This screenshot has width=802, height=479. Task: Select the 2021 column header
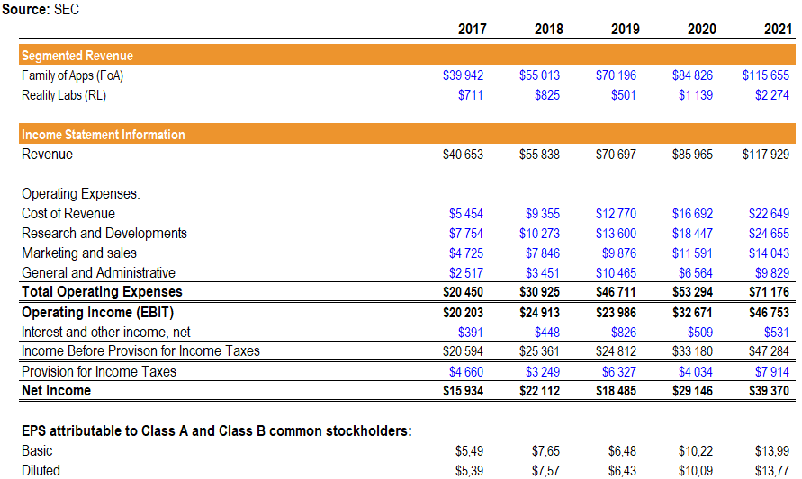pyautogui.click(x=778, y=29)
